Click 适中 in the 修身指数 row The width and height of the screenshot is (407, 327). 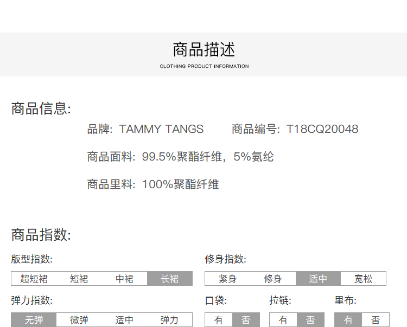318,279
